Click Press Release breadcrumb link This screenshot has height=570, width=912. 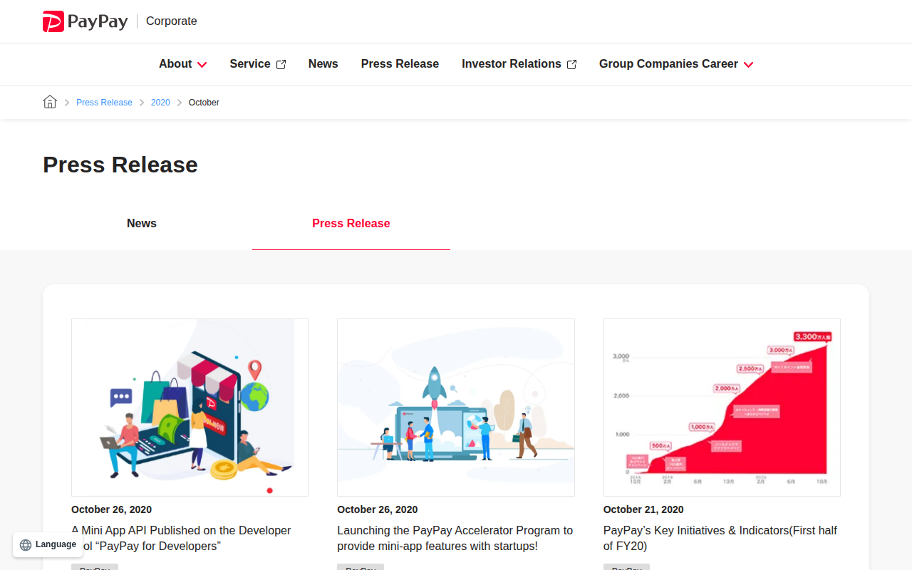point(104,103)
